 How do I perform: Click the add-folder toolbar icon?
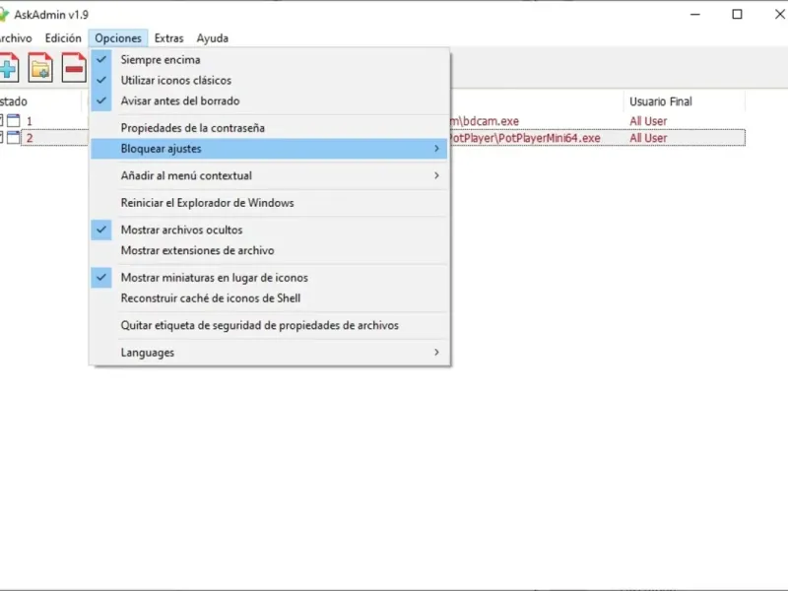40,67
